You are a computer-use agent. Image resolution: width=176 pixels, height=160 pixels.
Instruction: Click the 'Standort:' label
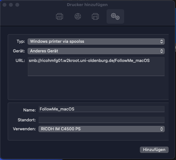pyautogui.click(x=27, y=120)
